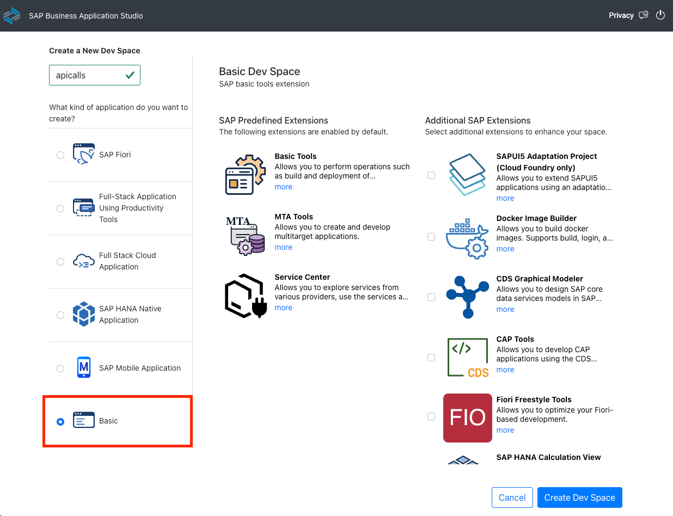Expand MTA Tools description via more
The width and height of the screenshot is (673, 516).
283,247
